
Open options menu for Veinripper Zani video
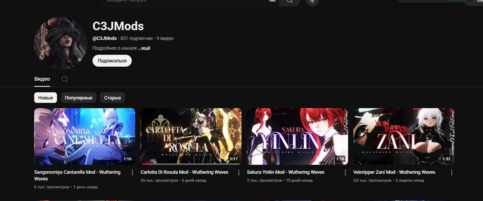452,173
